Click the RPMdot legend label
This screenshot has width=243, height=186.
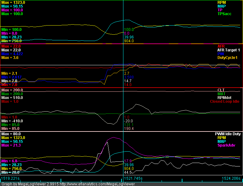click(x=232, y=98)
